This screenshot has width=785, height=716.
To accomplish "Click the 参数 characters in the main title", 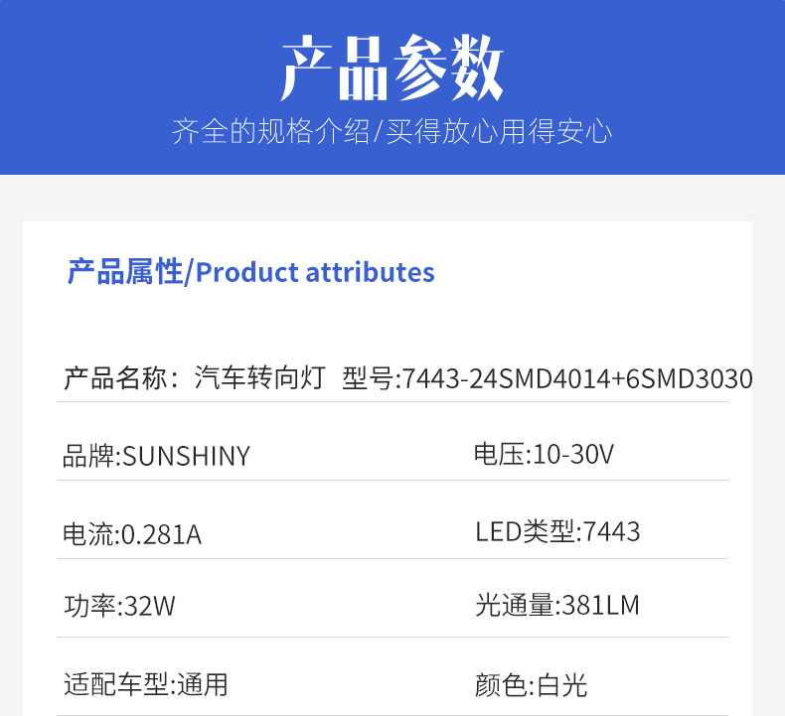I will (x=448, y=68).
